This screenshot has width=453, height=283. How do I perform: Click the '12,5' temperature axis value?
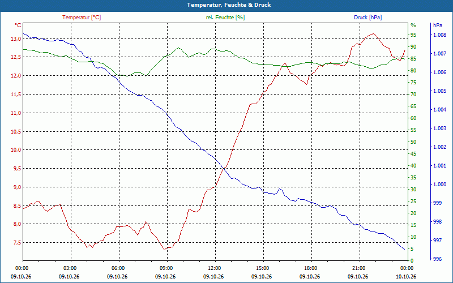[x=16, y=57]
